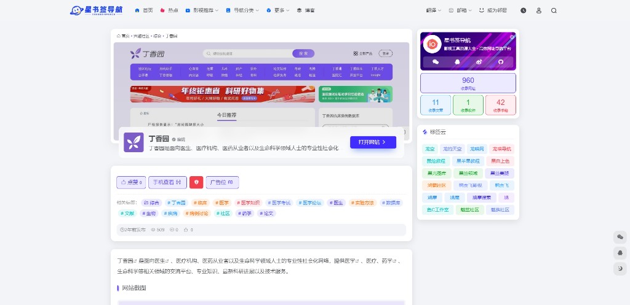This screenshot has height=305, width=630.
Task: Expand the 邮箱 dropdown in header
Action: pos(460,10)
